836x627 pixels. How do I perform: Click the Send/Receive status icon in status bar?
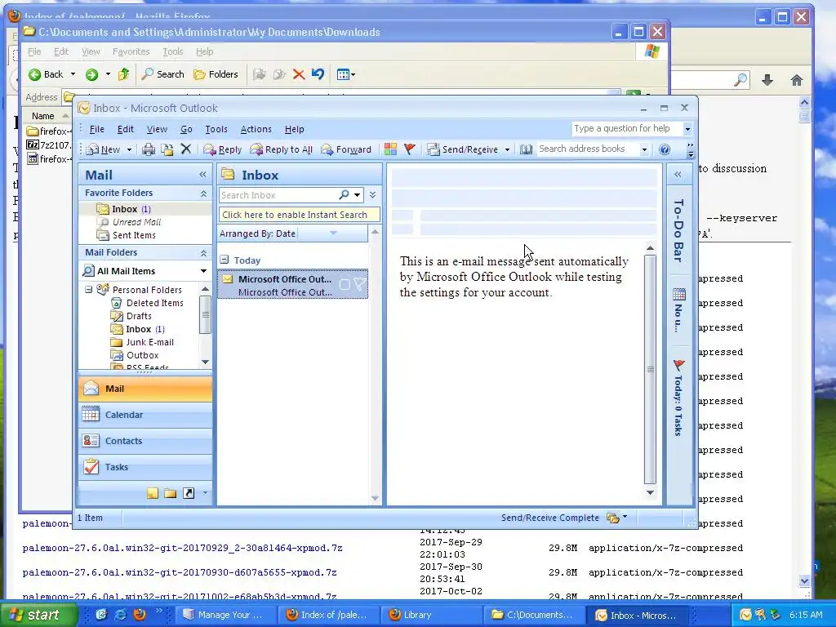[614, 518]
